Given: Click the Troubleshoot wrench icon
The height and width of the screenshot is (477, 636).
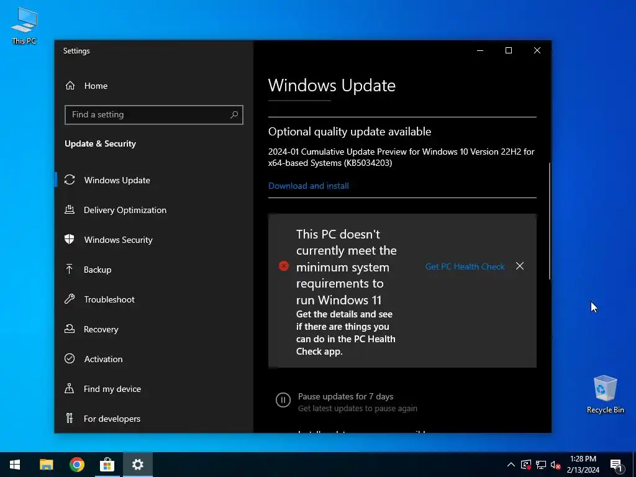Looking at the screenshot, I should tap(70, 299).
